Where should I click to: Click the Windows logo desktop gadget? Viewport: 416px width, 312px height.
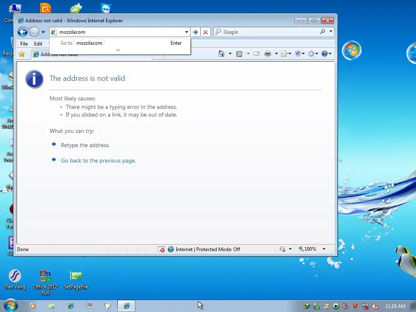pyautogui.click(x=351, y=50)
